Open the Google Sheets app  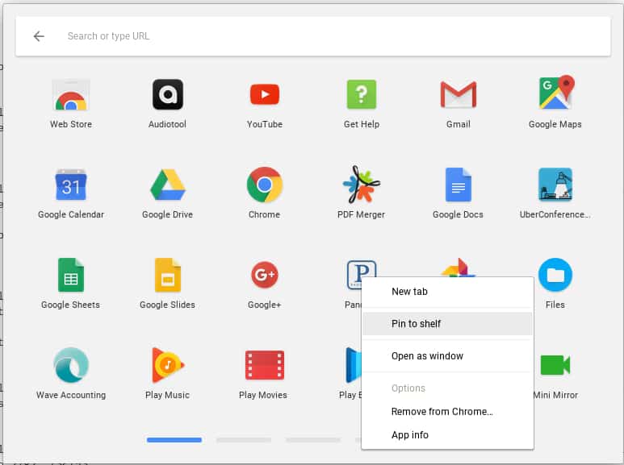tap(71, 275)
